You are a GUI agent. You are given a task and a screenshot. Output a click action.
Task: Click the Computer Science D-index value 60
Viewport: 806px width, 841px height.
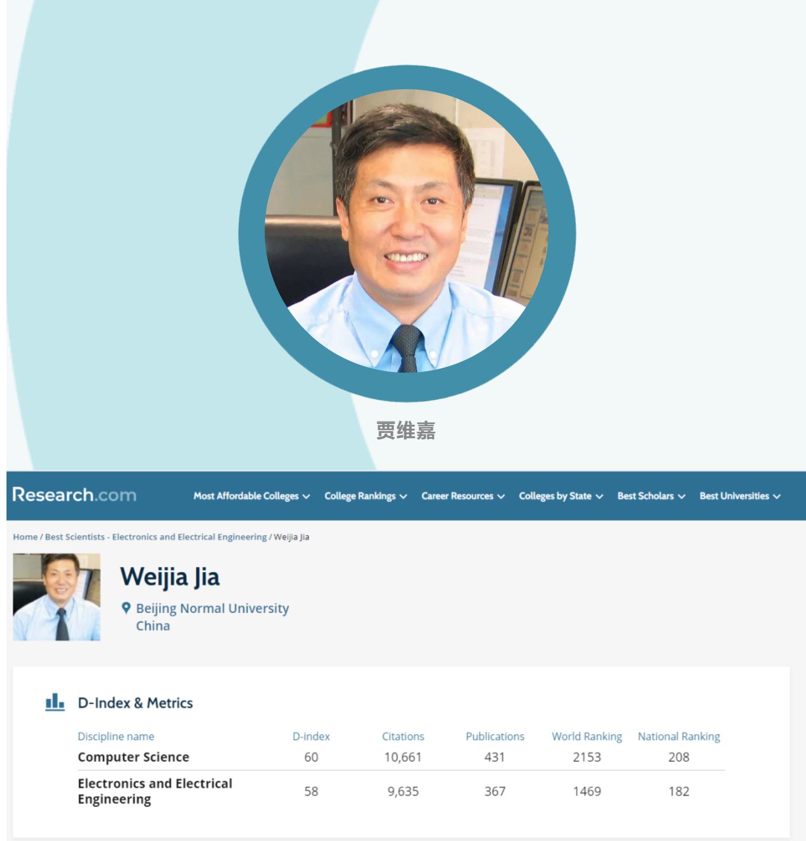311,757
